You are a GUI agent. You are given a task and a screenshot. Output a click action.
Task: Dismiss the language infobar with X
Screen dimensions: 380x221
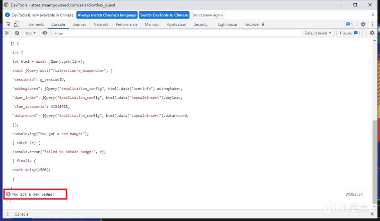[373, 15]
